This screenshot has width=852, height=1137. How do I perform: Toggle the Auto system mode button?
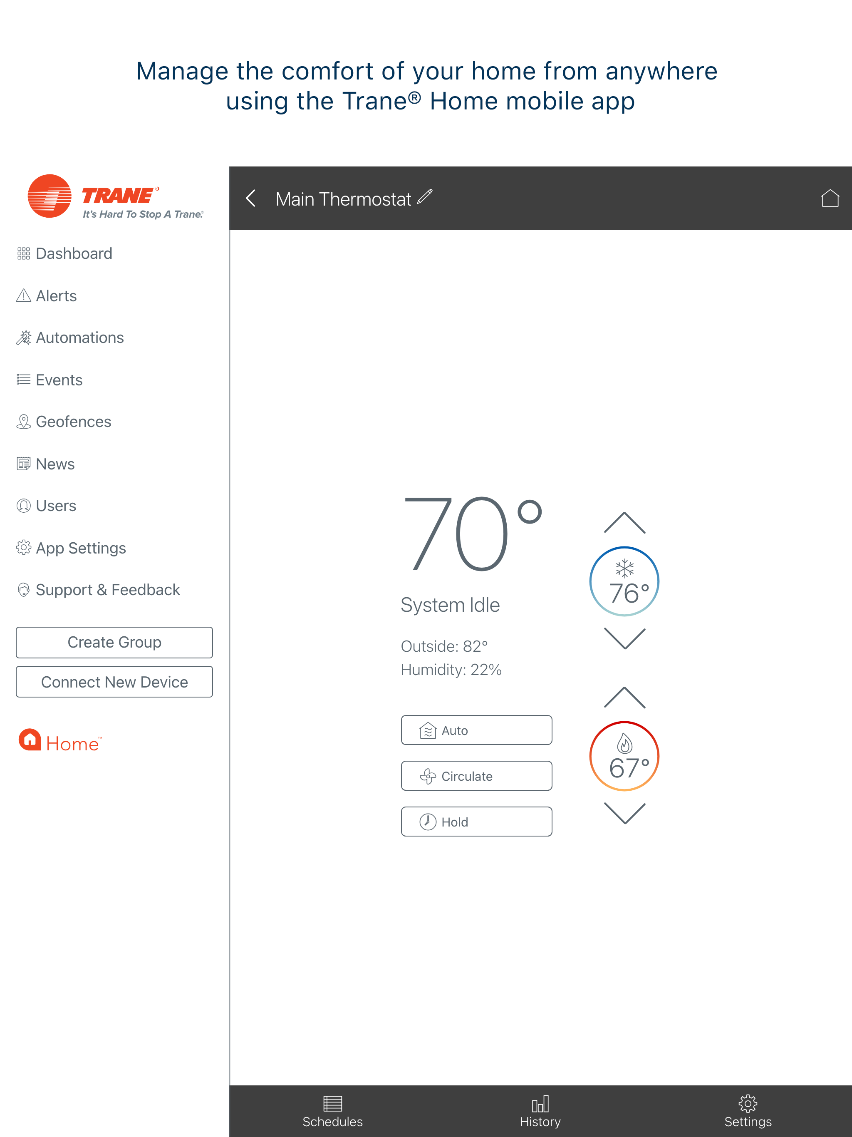click(x=476, y=730)
